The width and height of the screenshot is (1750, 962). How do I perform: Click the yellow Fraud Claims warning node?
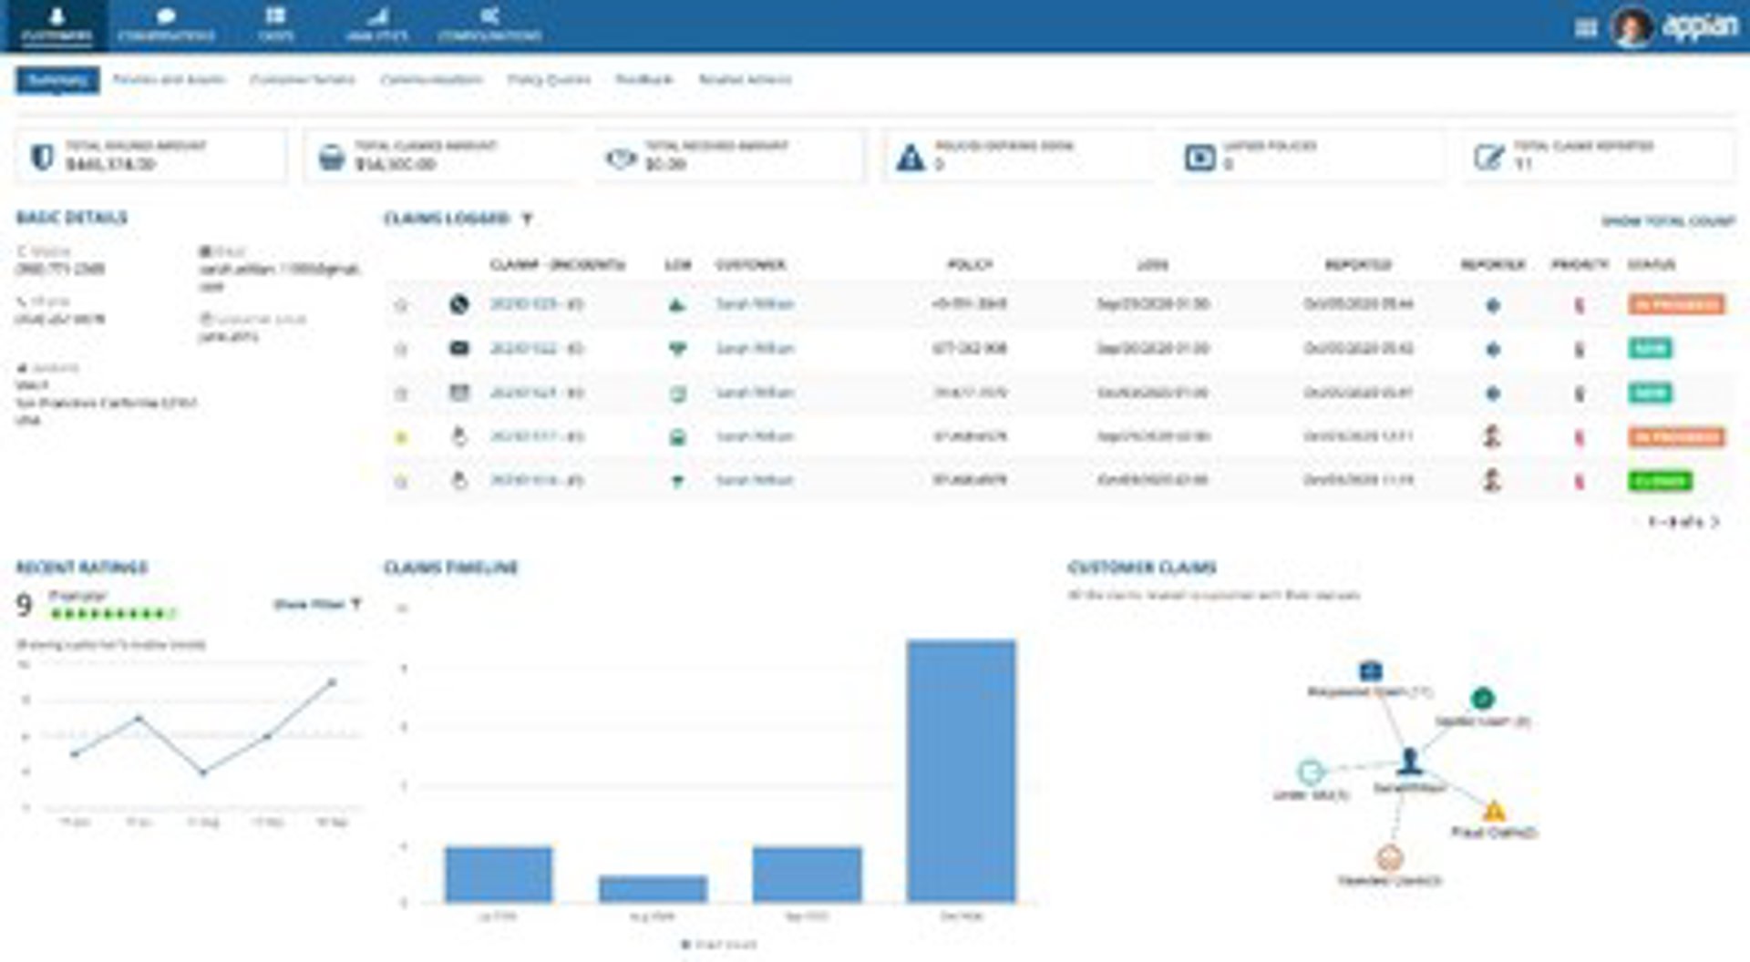point(1494,811)
